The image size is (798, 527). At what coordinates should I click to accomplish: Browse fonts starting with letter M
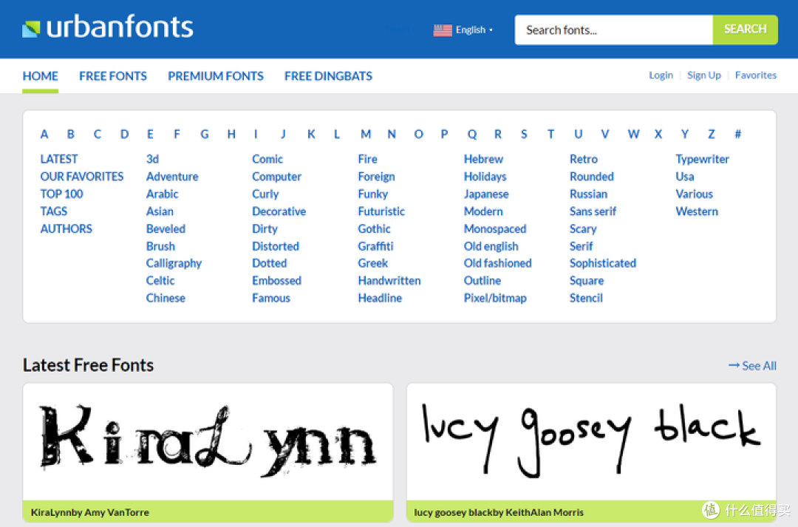click(366, 135)
